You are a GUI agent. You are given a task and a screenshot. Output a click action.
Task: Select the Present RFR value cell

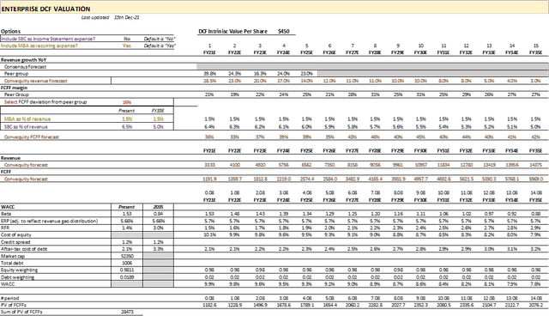pyautogui.click(x=127, y=228)
